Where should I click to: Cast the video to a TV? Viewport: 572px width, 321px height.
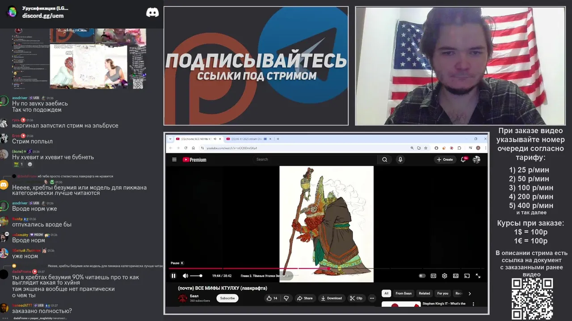coord(467,276)
